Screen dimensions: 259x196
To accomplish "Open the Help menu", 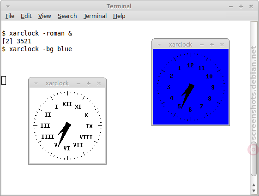I will click(x=119, y=16).
